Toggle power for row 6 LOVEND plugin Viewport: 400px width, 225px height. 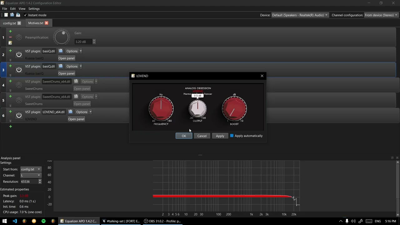19,115
